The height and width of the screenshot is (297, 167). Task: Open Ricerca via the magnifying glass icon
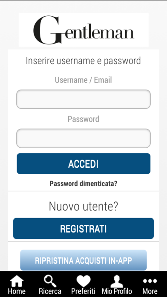[50, 281]
